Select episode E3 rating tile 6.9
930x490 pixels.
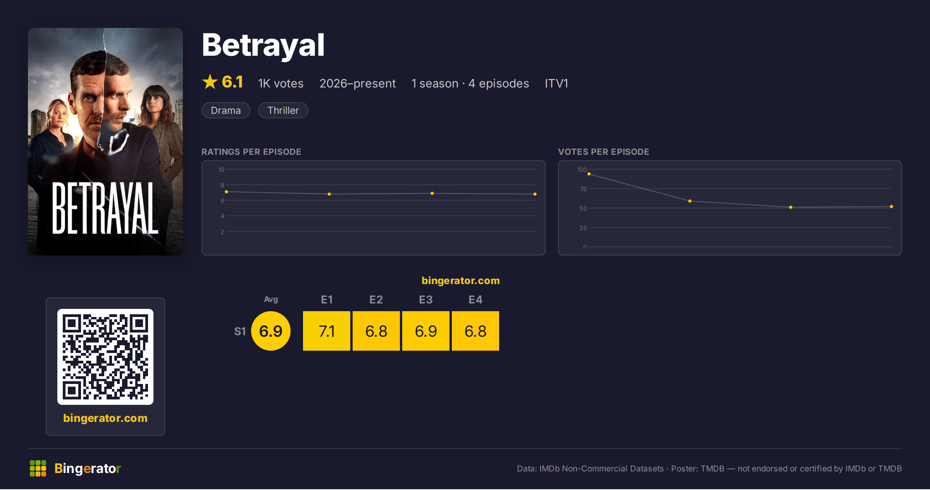pyautogui.click(x=426, y=331)
